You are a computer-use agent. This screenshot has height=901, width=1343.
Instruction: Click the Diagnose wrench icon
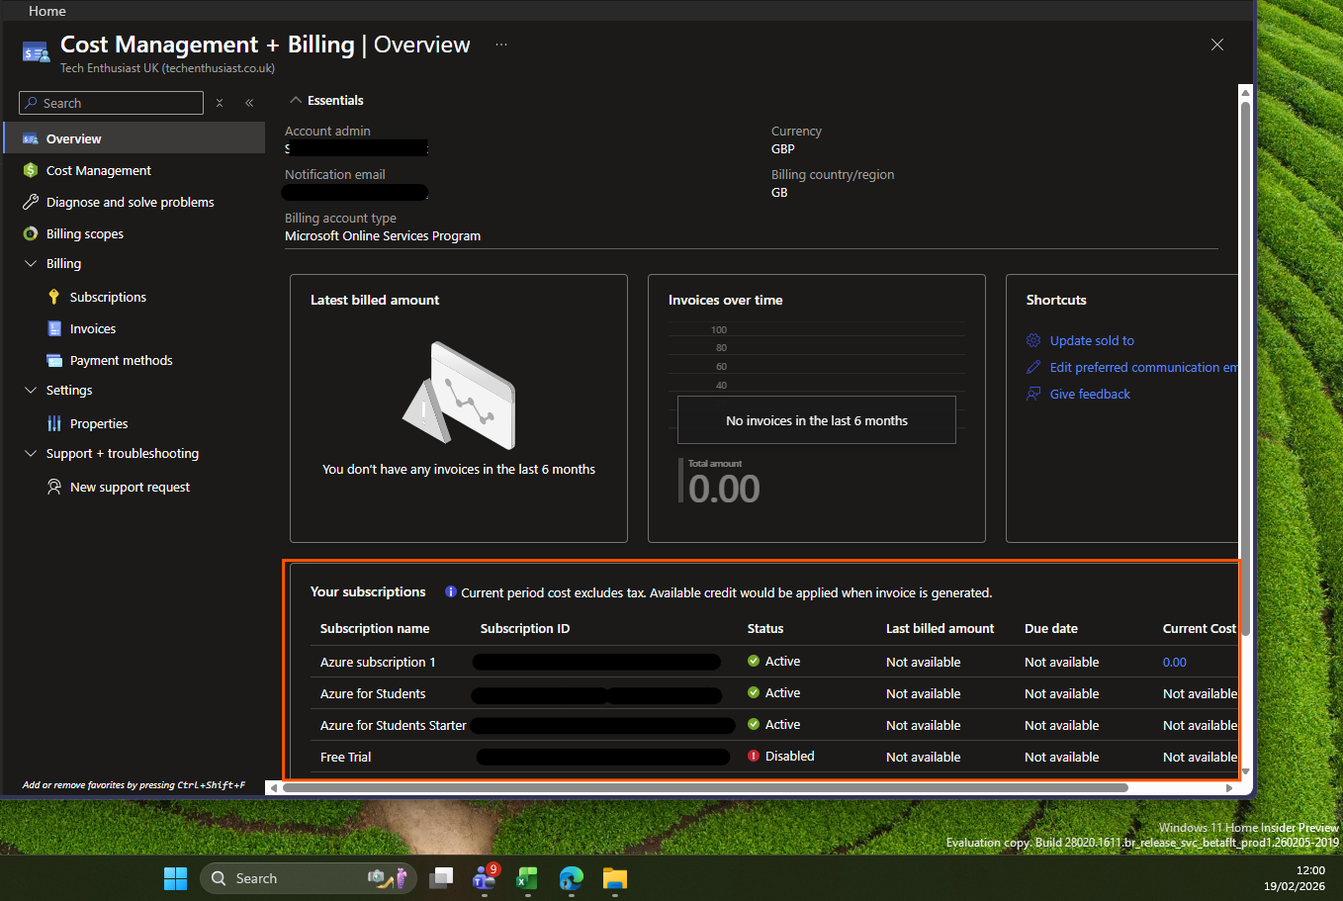pos(31,202)
